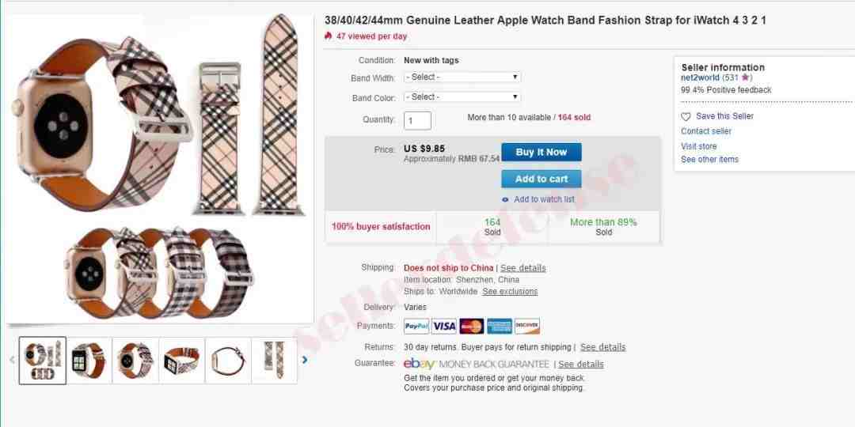
Task: Click See details next to Returns
Action: [x=603, y=347]
